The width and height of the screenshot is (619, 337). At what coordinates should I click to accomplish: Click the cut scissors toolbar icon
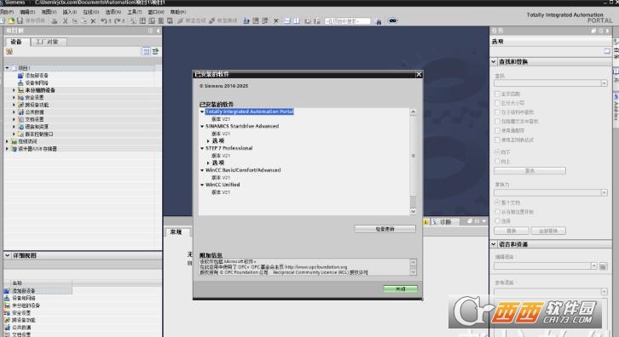pyautogui.click(x=66, y=20)
